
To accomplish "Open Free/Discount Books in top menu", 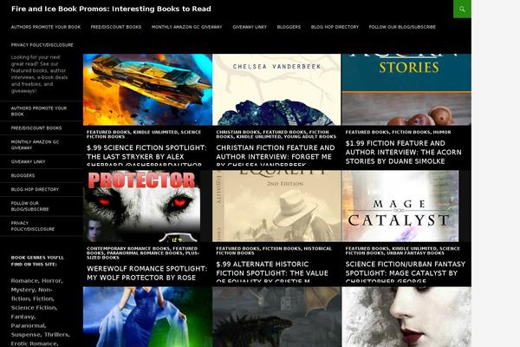I will pyautogui.click(x=116, y=27).
